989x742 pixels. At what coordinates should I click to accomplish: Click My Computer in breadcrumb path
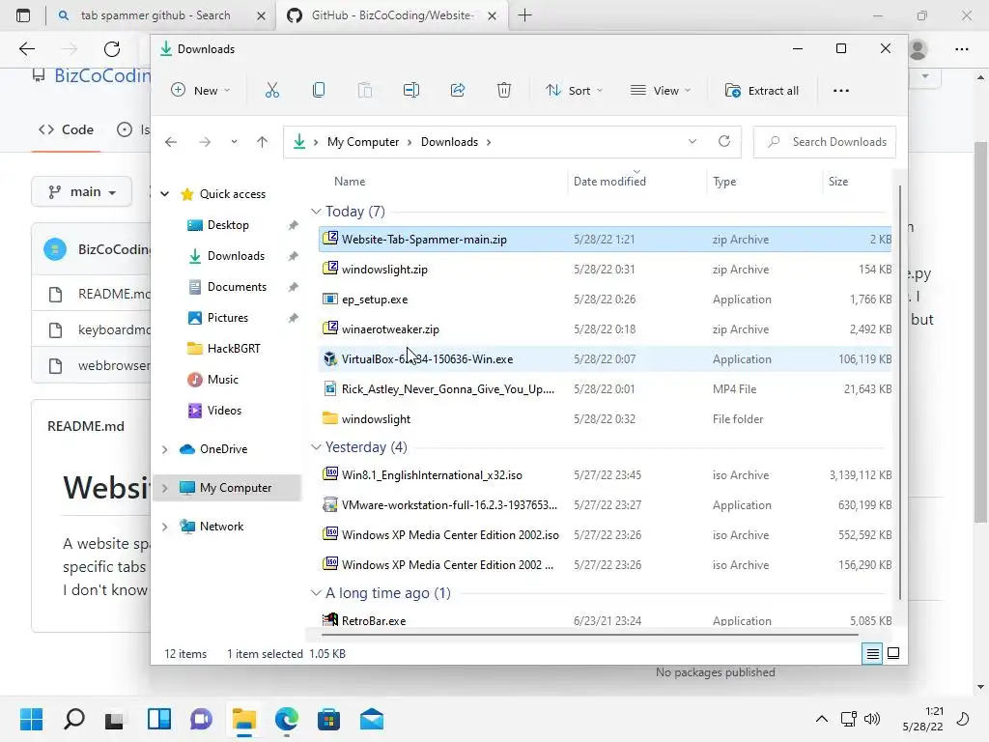pyautogui.click(x=363, y=142)
